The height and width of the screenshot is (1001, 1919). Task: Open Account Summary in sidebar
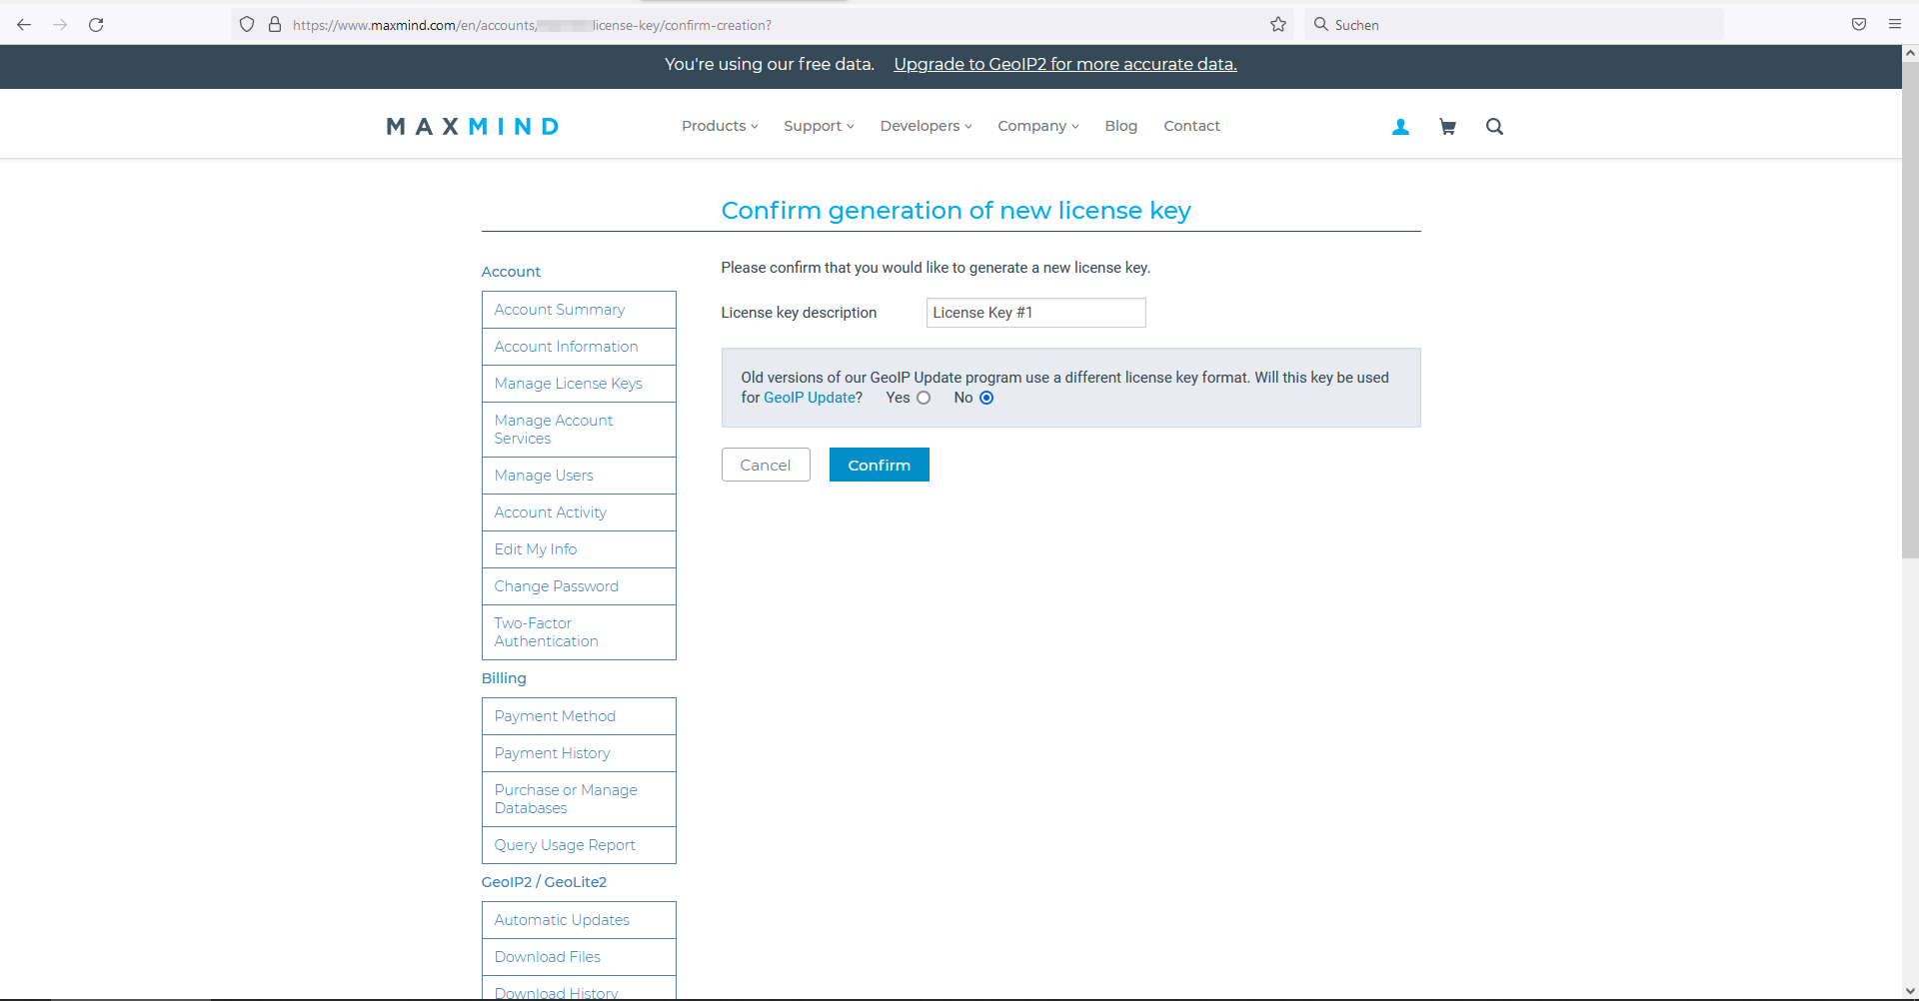pos(579,310)
